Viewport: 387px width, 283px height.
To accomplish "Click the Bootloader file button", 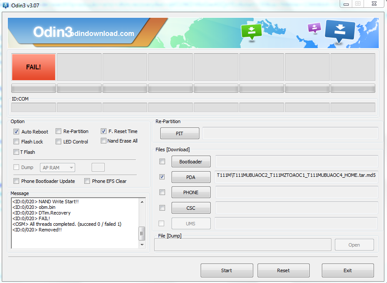I will (191, 162).
